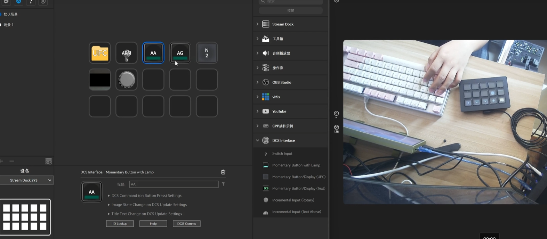The height and width of the screenshot is (239, 547).
Task: Edit the 标题 title field containing AA
Action: tap(174, 184)
